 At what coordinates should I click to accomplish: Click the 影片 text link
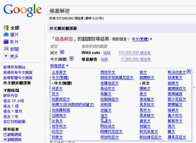15,42
